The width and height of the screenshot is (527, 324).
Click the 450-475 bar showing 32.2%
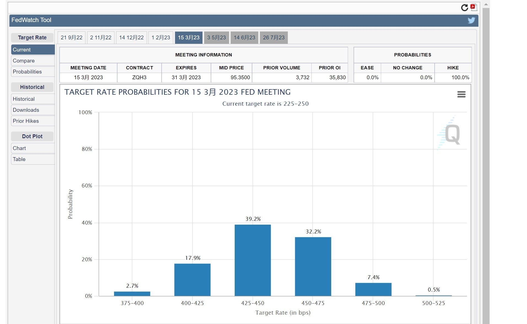(313, 267)
